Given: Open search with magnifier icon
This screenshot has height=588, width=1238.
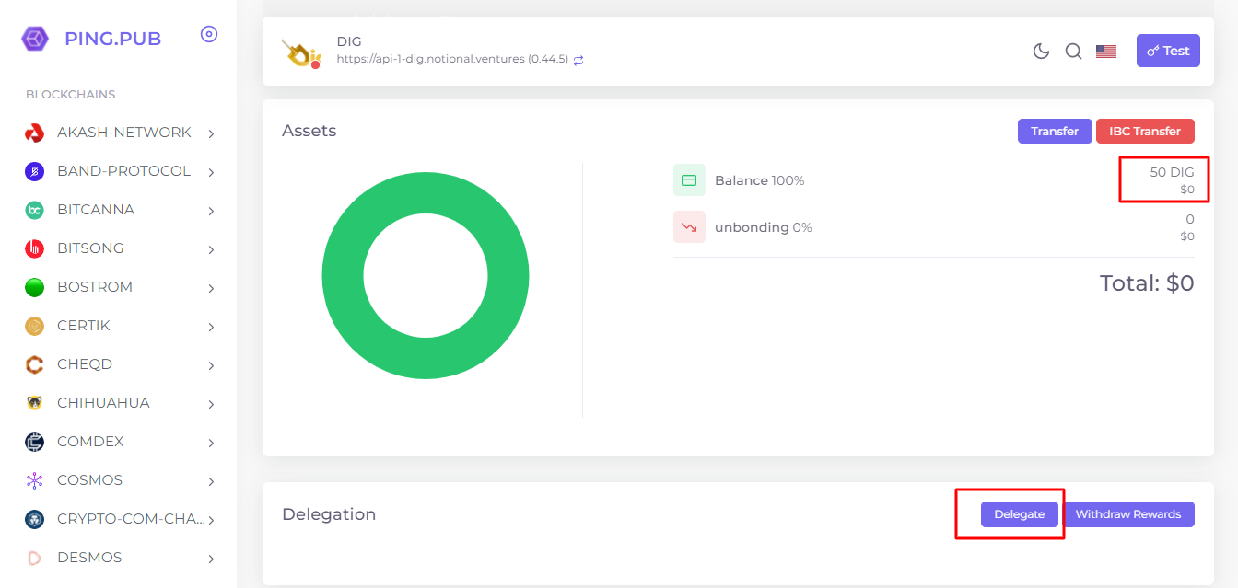Looking at the screenshot, I should (1073, 52).
